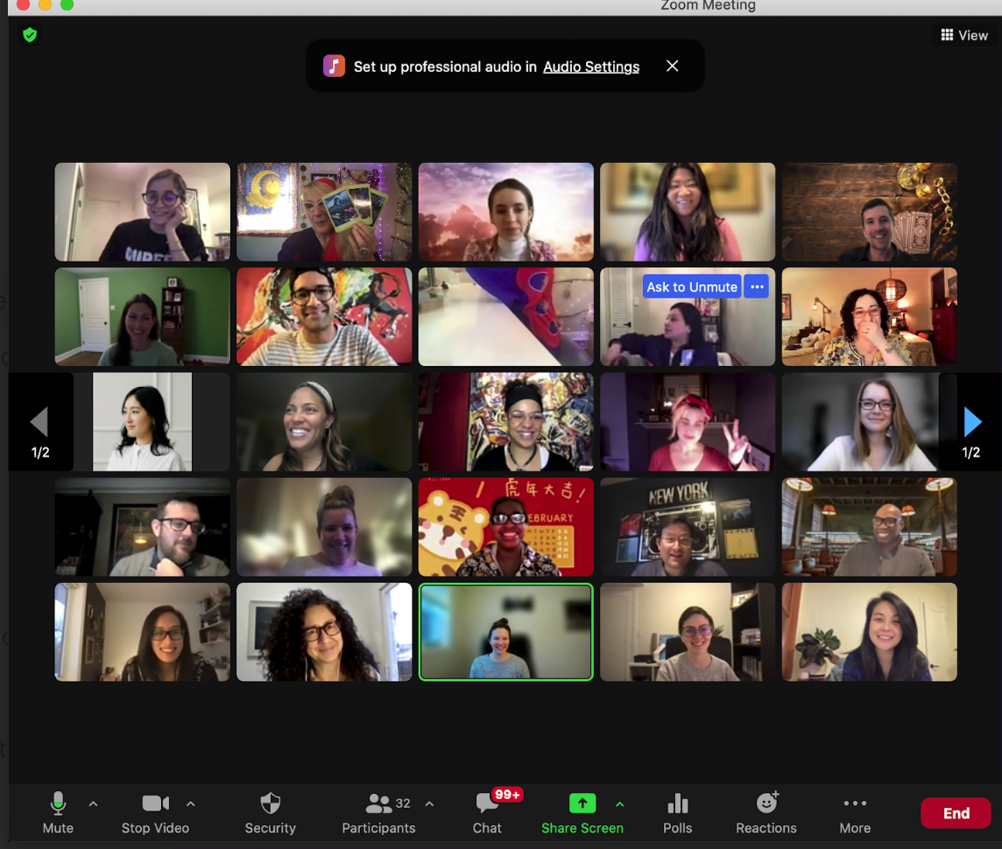This screenshot has height=849, width=1002.
Task: Click the green encryption badge
Action: click(x=29, y=36)
